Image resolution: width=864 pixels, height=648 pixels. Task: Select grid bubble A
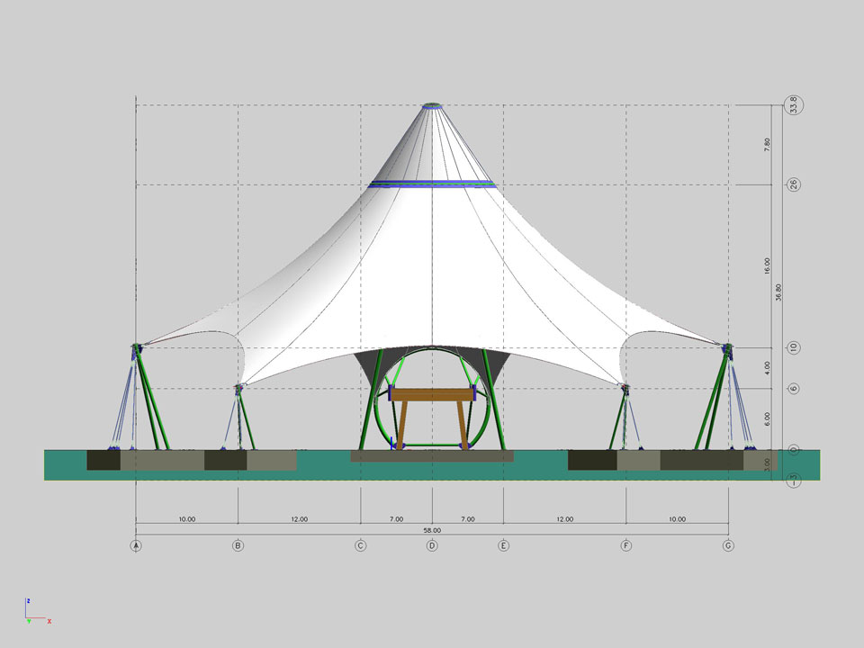(x=136, y=545)
